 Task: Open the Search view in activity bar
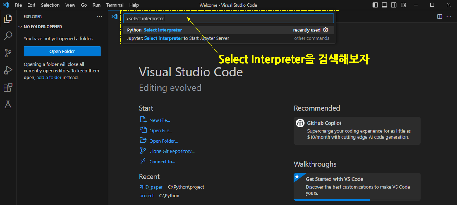(x=8, y=36)
